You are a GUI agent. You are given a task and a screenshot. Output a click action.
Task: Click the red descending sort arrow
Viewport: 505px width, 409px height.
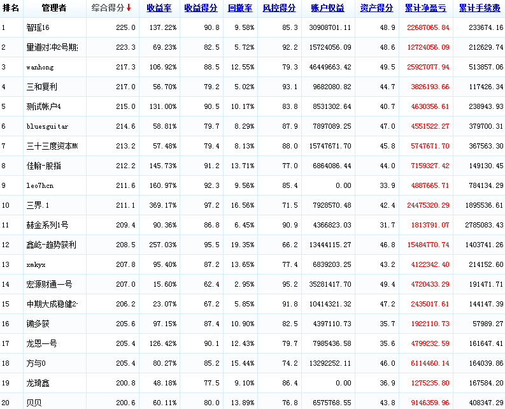coord(129,8)
